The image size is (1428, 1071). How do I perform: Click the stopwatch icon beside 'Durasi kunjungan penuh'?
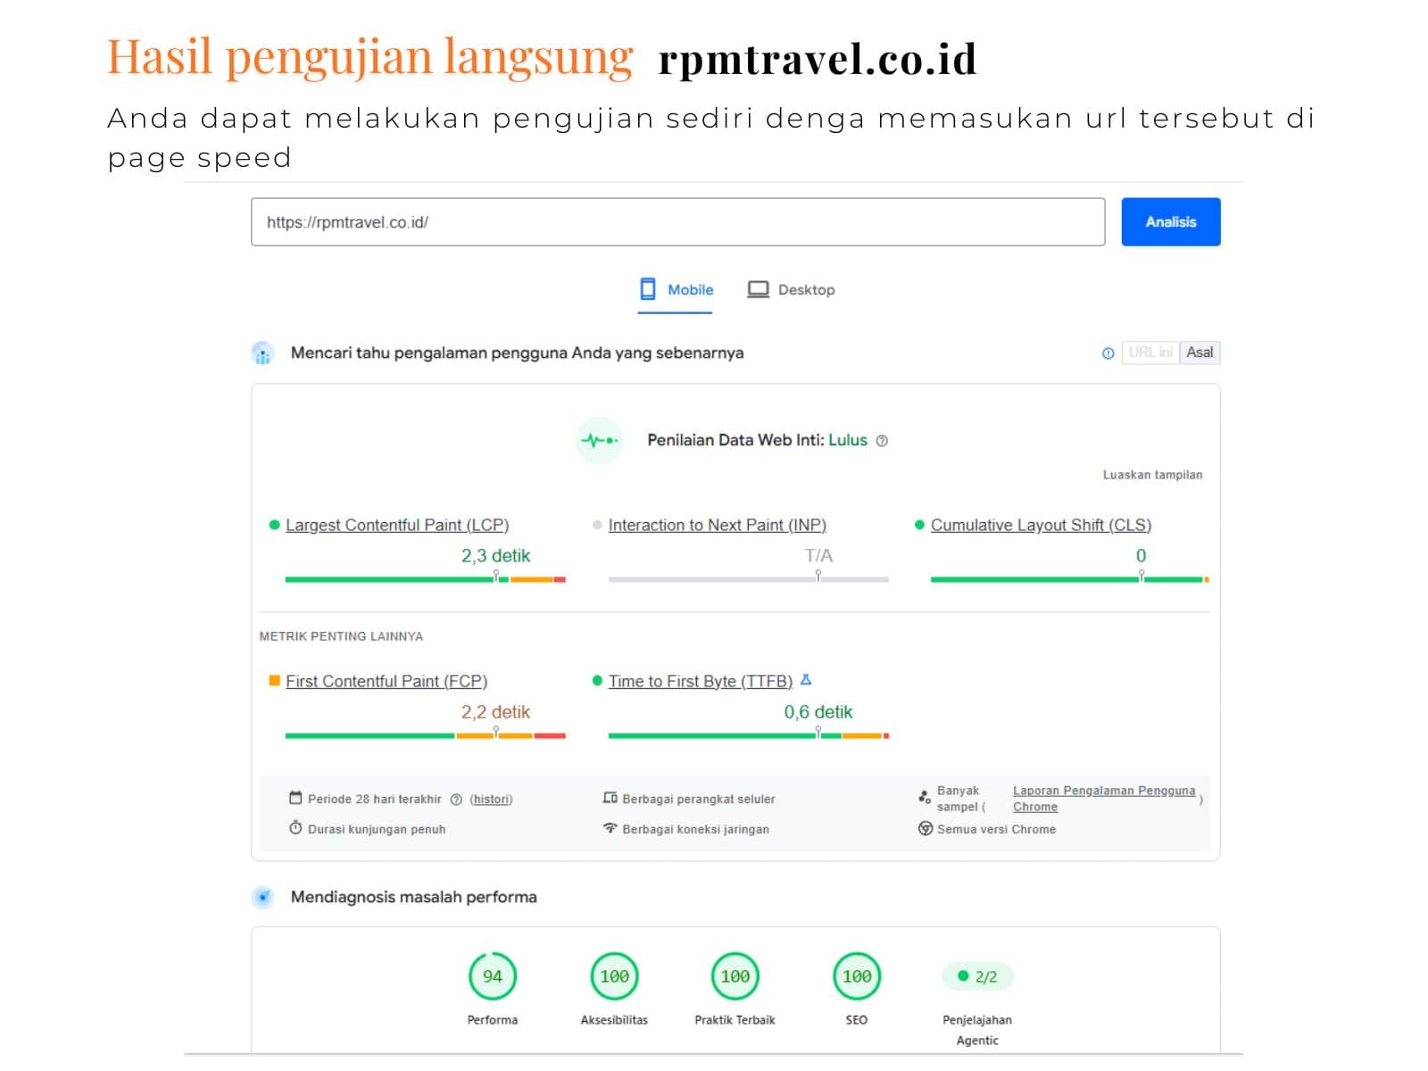[295, 828]
